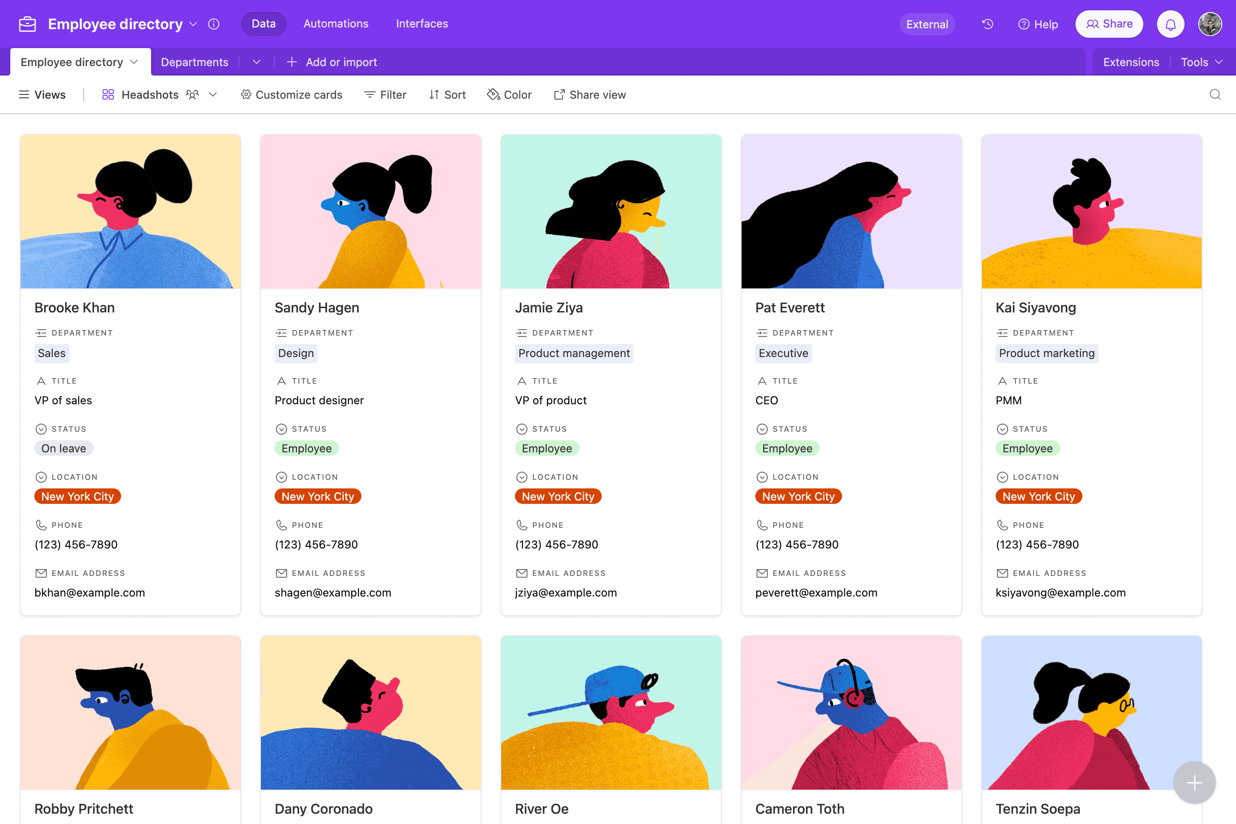Open the Automations tab
The image size is (1236, 824).
336,24
